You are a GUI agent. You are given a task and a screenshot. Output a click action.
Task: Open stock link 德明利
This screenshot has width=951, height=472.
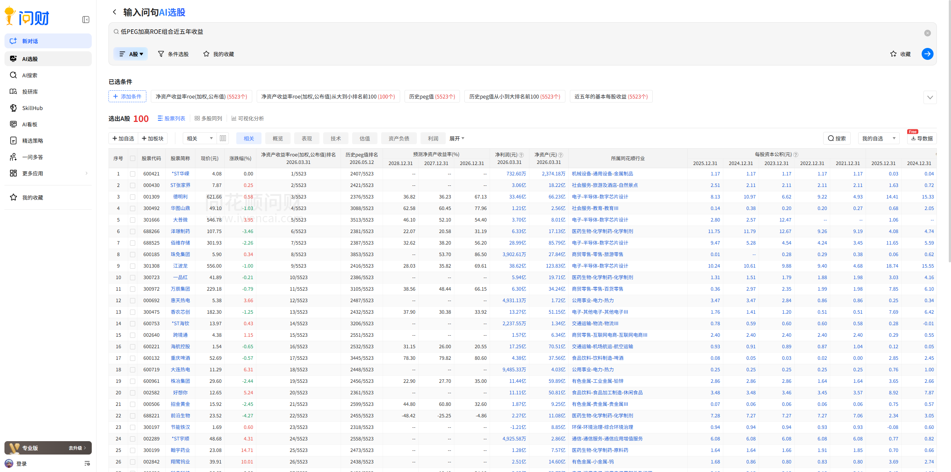point(180,197)
